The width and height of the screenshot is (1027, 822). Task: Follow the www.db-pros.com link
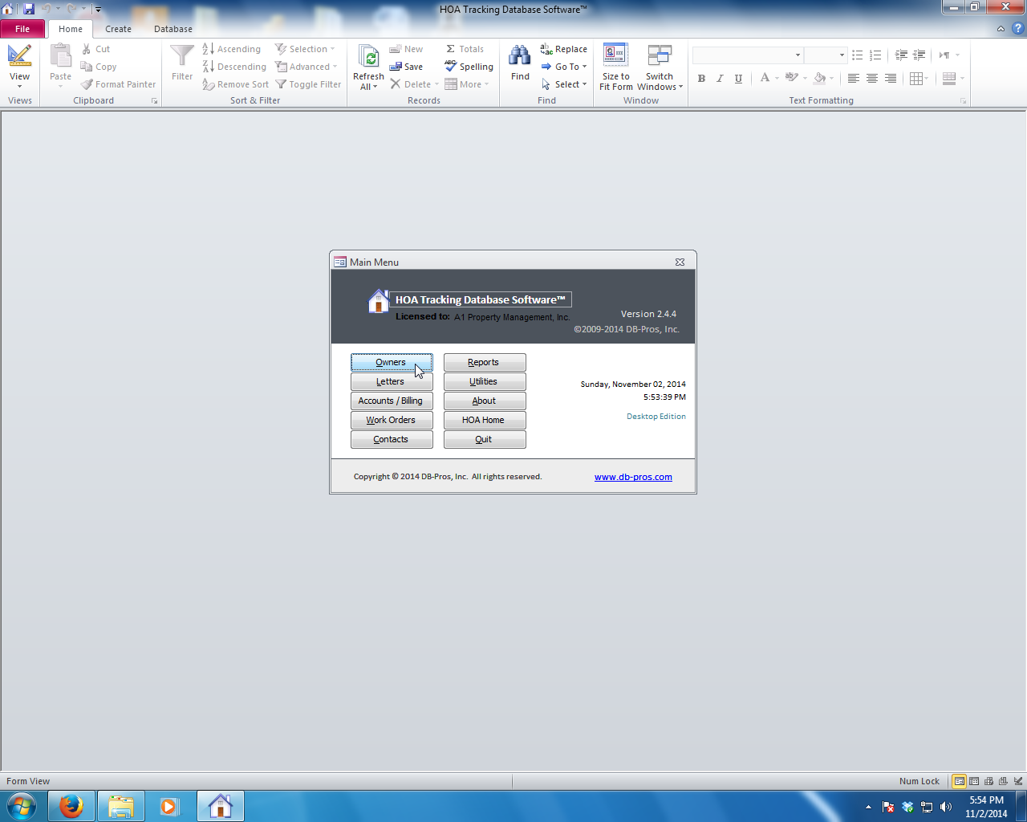coord(633,477)
